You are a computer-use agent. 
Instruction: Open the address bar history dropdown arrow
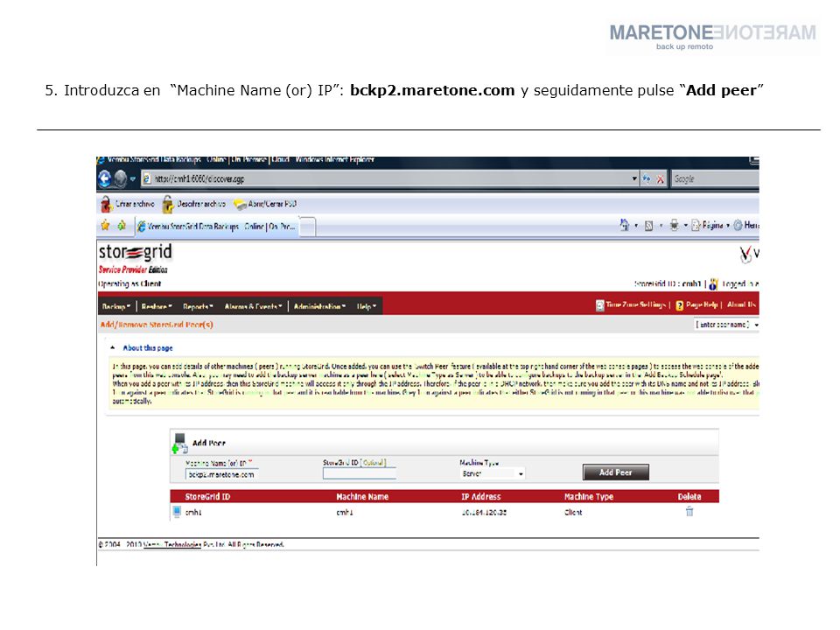pyautogui.click(x=634, y=178)
